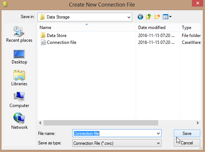205x152 pixels.
Task: Open Libraries in the places bar
Action: pos(19,78)
